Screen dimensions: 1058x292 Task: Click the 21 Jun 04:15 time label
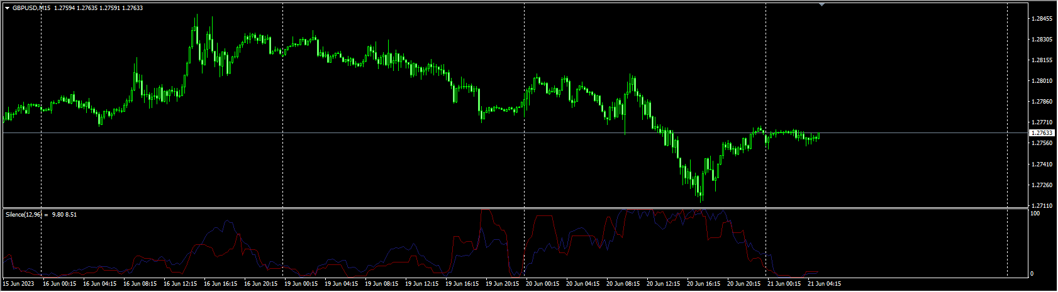click(824, 284)
